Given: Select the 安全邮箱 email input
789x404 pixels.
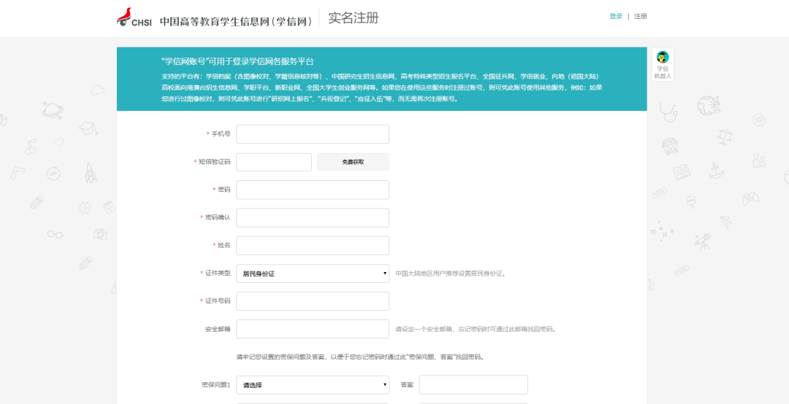Looking at the screenshot, I should (312, 329).
